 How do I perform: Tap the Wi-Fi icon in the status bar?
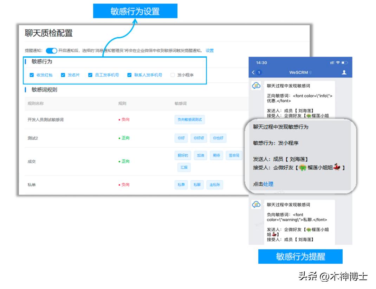[338, 62]
